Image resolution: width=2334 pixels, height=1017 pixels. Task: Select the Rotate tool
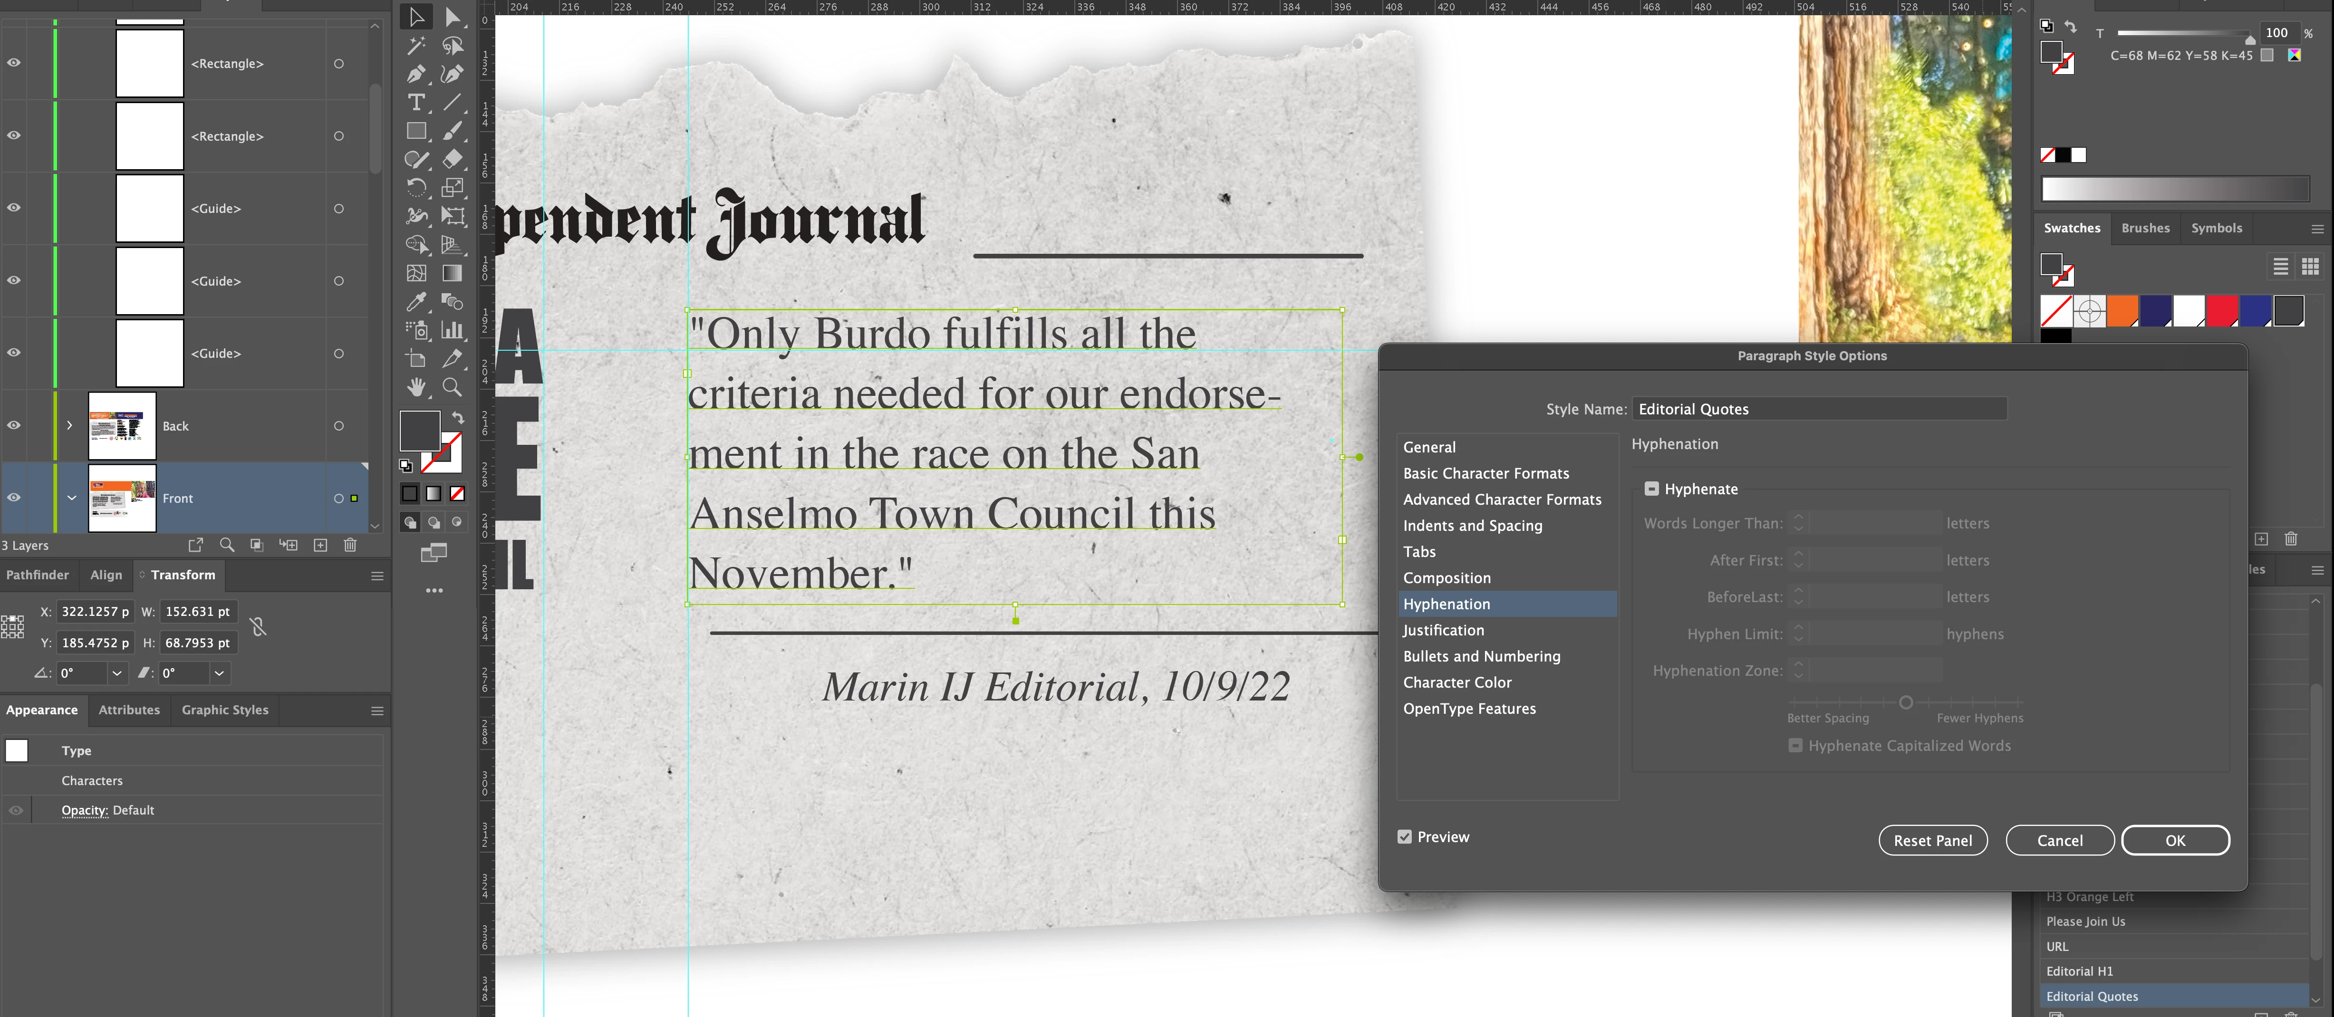coord(416,187)
